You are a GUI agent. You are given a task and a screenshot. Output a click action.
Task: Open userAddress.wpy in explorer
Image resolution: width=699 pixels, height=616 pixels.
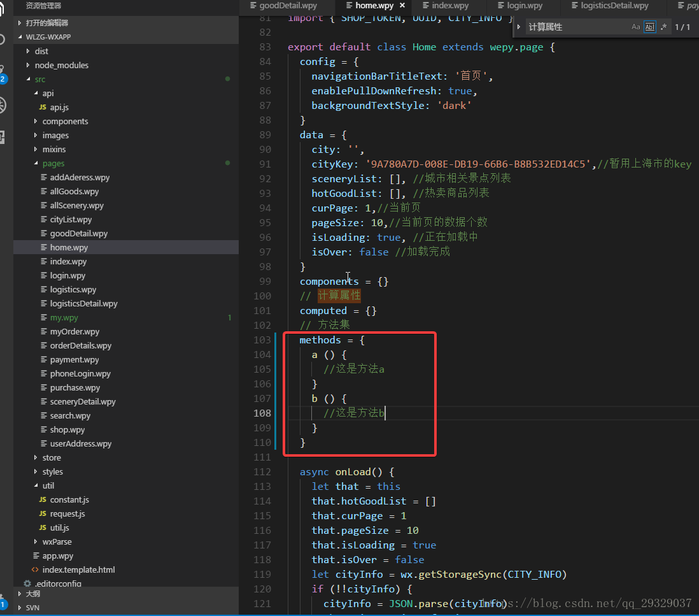point(81,443)
